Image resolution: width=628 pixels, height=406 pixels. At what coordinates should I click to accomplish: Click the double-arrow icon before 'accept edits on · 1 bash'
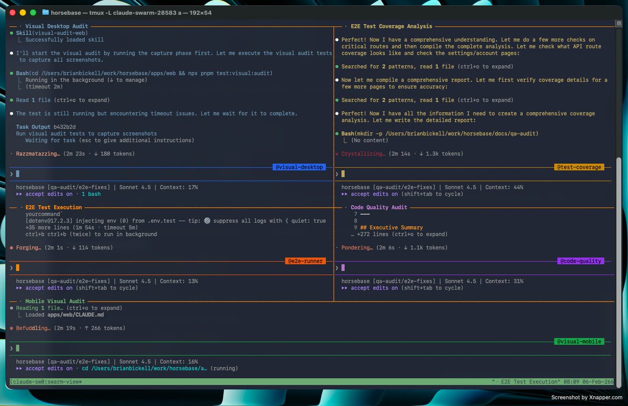pyautogui.click(x=19, y=194)
